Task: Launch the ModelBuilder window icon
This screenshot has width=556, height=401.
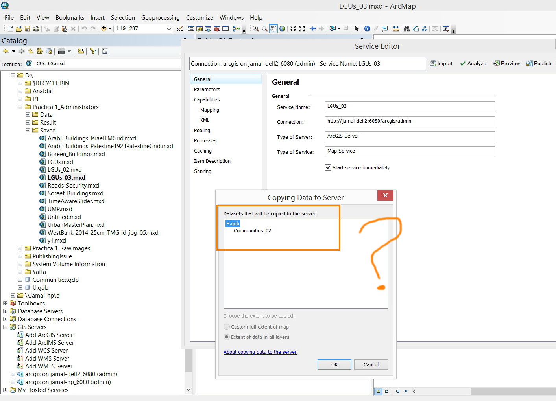Action: pyautogui.click(x=236, y=29)
